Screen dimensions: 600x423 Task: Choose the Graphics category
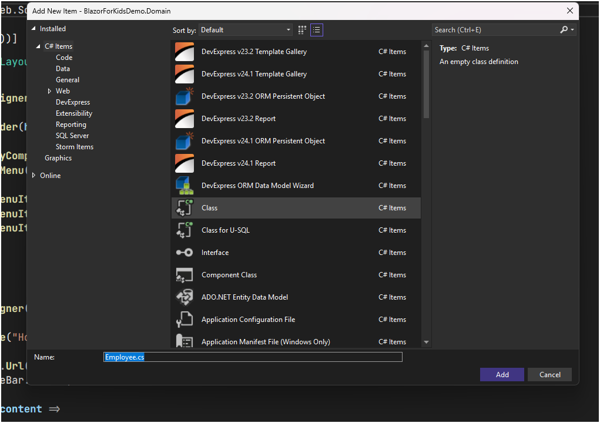(x=58, y=158)
